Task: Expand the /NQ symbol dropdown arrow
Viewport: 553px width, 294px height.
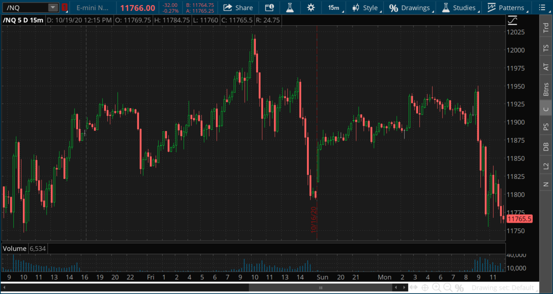Action: pyautogui.click(x=53, y=7)
